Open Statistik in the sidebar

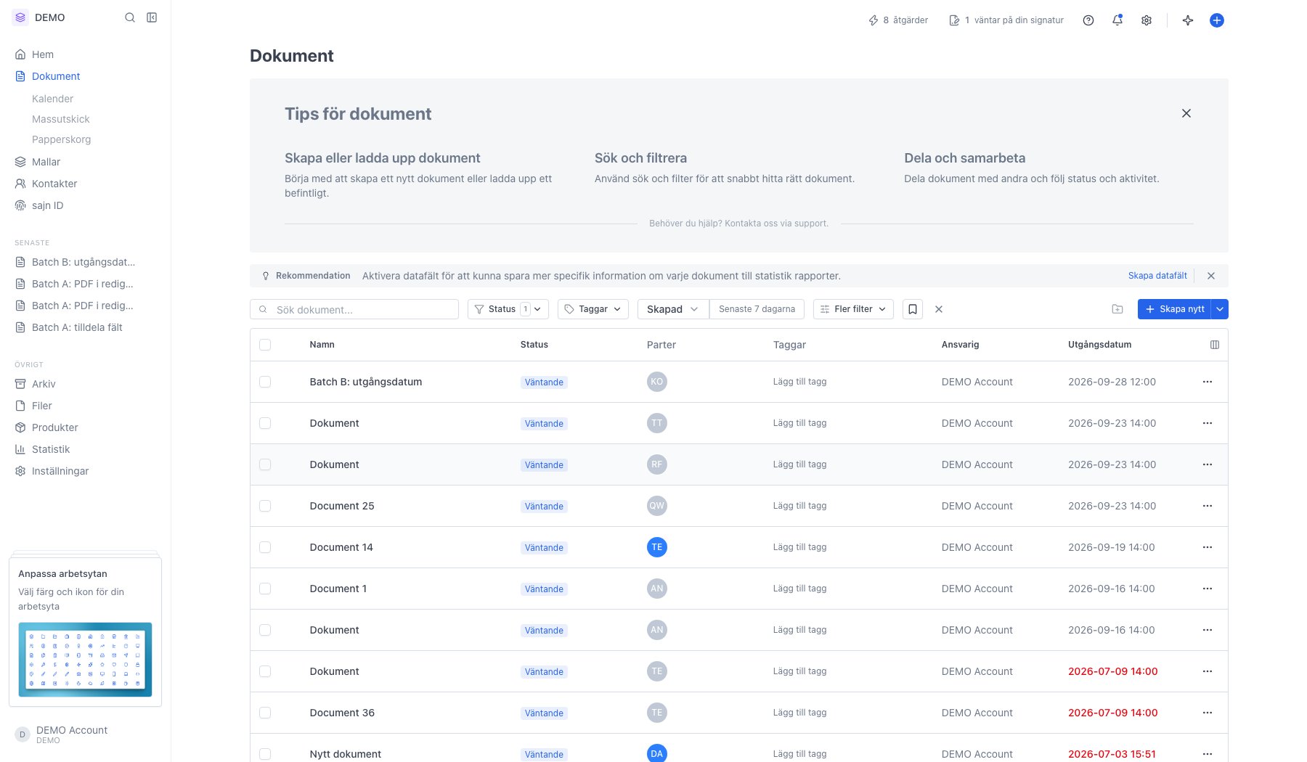click(x=51, y=449)
